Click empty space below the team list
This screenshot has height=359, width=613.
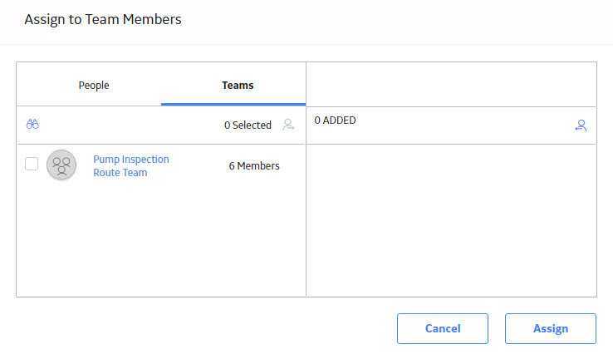(160, 240)
